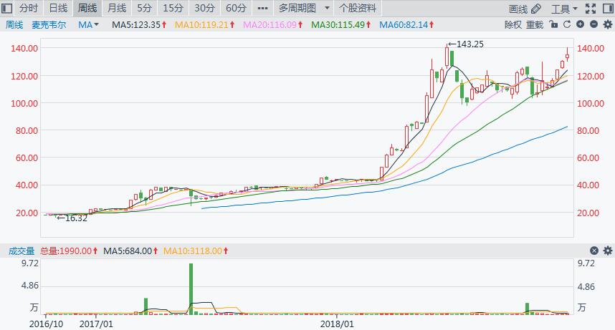This screenshot has height=330, width=615.
Task: Open 成交量 volume panel settings gear
Action: click(608, 251)
